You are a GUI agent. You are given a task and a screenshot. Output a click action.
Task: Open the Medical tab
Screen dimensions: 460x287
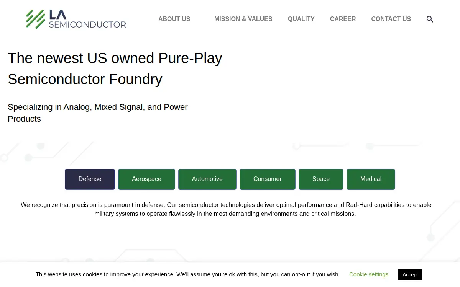[371, 179]
